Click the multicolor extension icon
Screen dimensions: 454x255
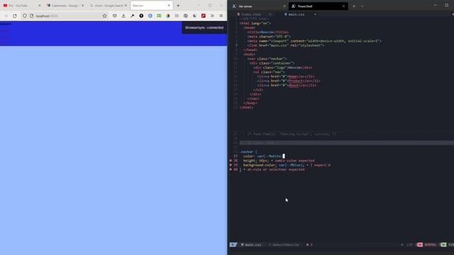pos(167,16)
